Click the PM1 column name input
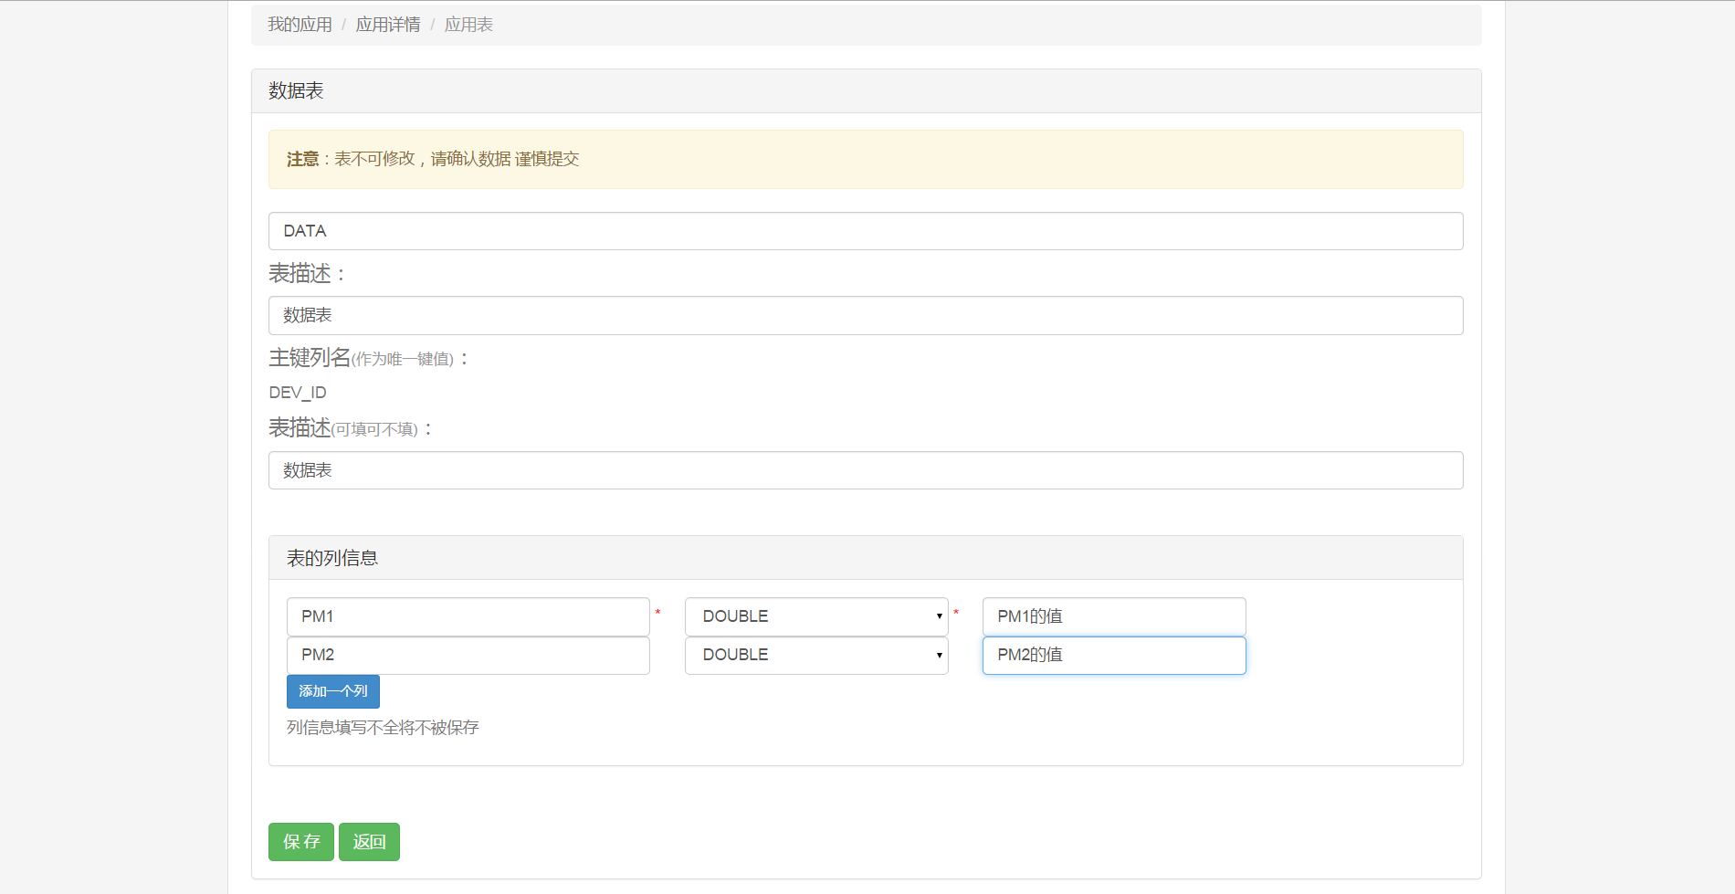Viewport: 1735px width, 894px height. (468, 616)
